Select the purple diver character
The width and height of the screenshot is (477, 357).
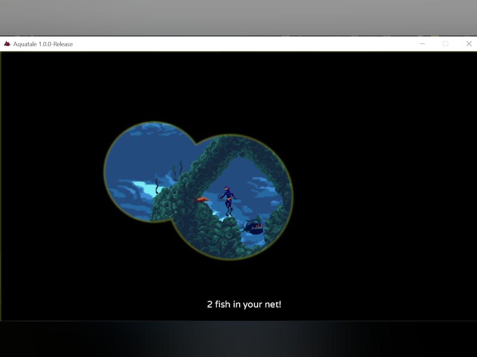[x=228, y=201]
